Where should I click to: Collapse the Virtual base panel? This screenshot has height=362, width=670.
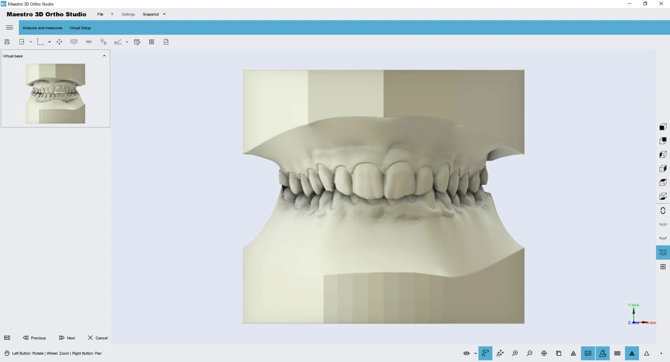click(104, 56)
